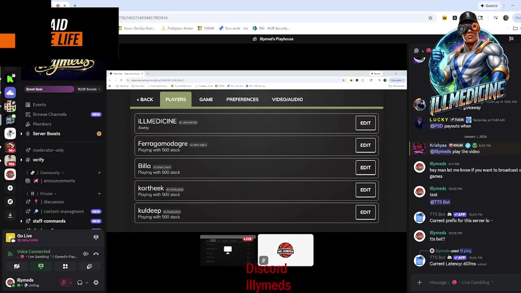Toggle the camera in the voice panel
Screen dimensions: 521x293
[17, 266]
